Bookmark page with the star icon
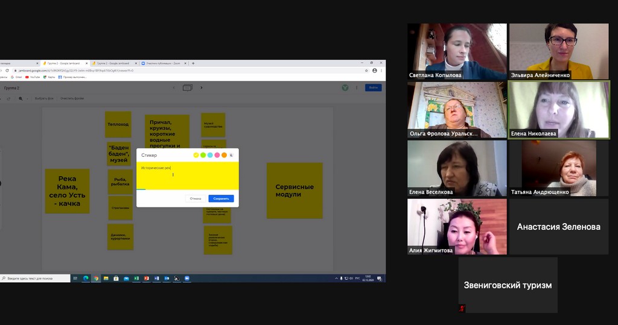The image size is (618, 325). click(x=366, y=71)
